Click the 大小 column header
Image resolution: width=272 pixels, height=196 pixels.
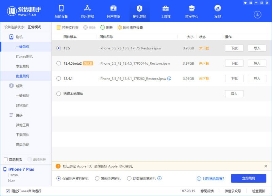pyautogui.click(x=190, y=37)
